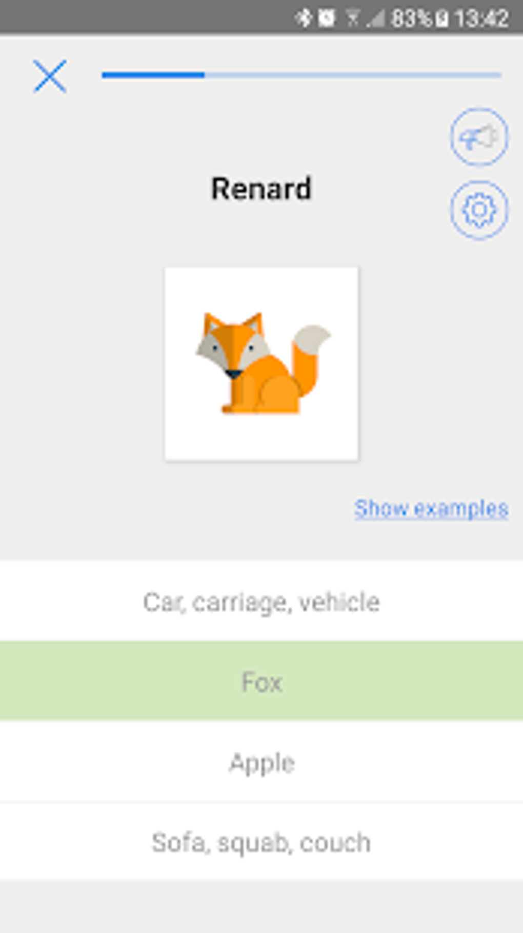Screen dimensions: 523x933
Task: Tap the word "Renard"
Action: pos(261,188)
